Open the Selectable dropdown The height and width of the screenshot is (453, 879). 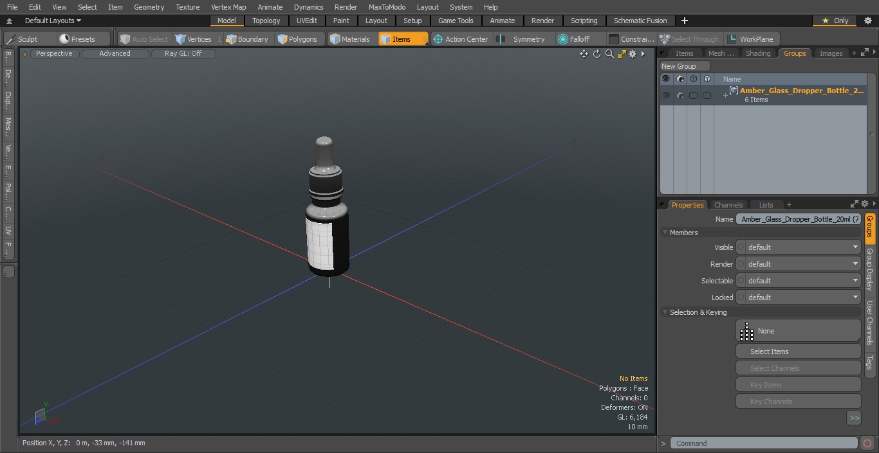coord(799,281)
